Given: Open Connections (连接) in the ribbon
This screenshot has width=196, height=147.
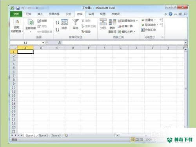Looking at the screenshot, I should (42, 21).
